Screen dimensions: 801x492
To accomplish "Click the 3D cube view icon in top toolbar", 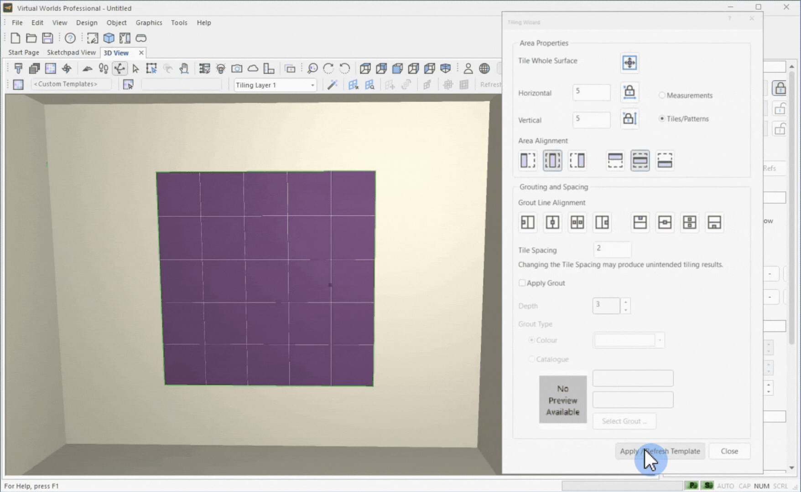I will [x=109, y=38].
